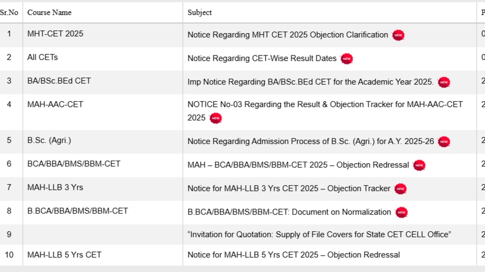Viewport: 485px width, 272px height.
Task: Open Invitation for Quotation file covers notice
Action: pyautogui.click(x=319, y=234)
